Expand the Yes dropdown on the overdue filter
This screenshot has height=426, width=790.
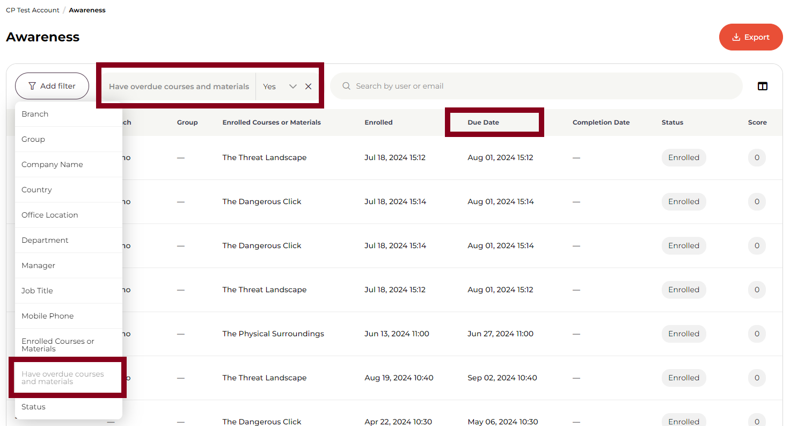292,86
